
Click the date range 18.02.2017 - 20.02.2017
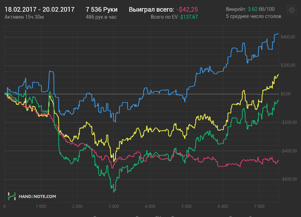(40, 9)
